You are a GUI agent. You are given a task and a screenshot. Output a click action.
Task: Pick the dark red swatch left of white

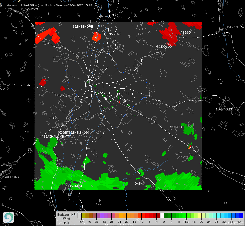pyautogui.click(x=158, y=216)
